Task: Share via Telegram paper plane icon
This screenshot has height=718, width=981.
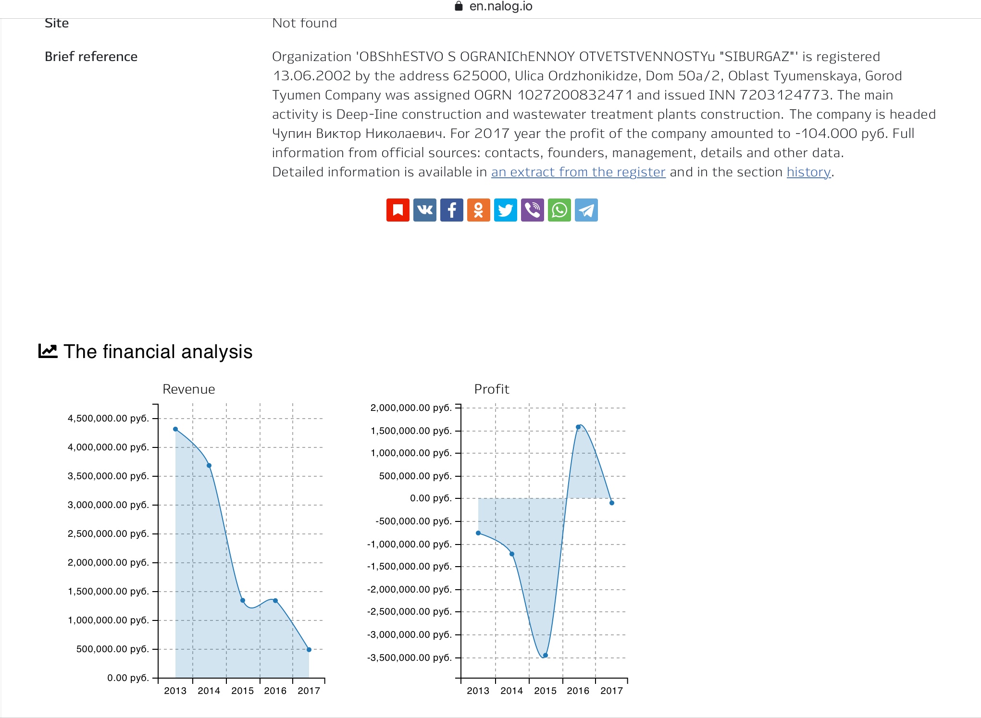Action: 586,210
